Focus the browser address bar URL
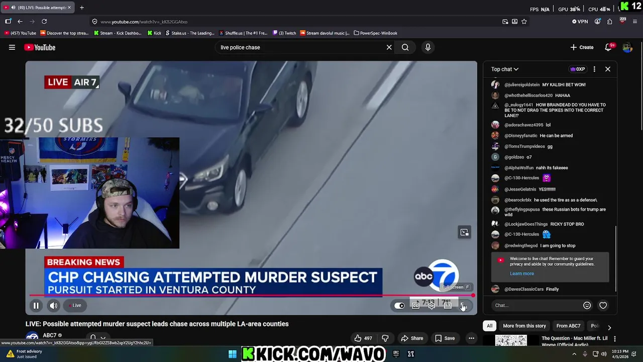Viewport: 643px width, 362px height. (x=144, y=22)
